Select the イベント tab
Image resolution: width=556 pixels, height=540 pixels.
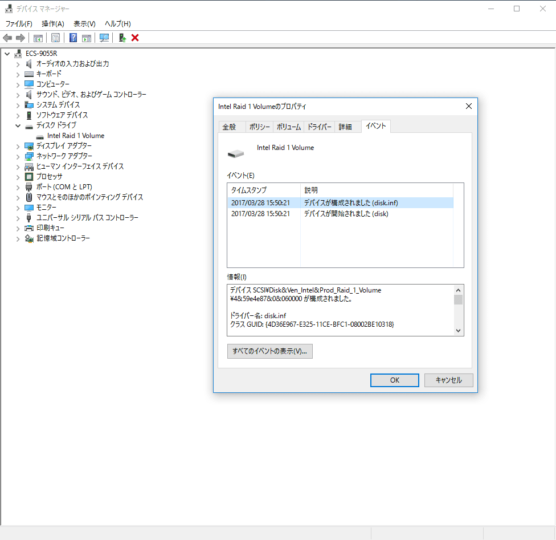pos(376,126)
